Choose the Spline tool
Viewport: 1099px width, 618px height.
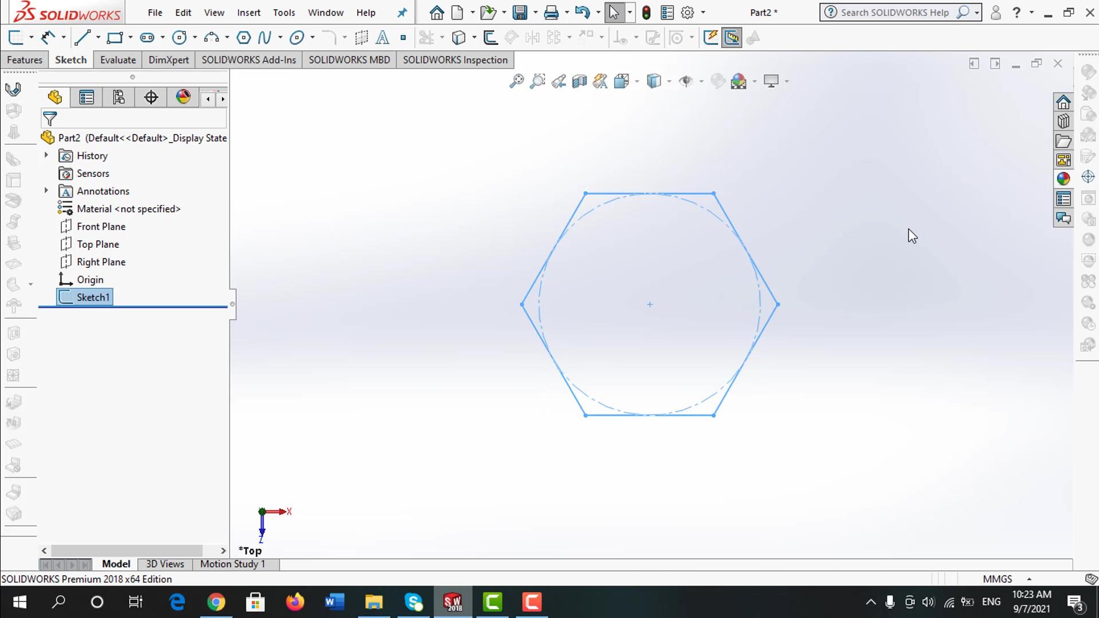[264, 38]
